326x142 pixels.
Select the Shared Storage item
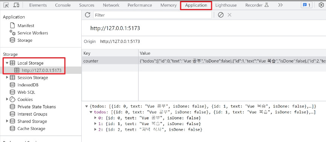pyautogui.click(x=32, y=121)
